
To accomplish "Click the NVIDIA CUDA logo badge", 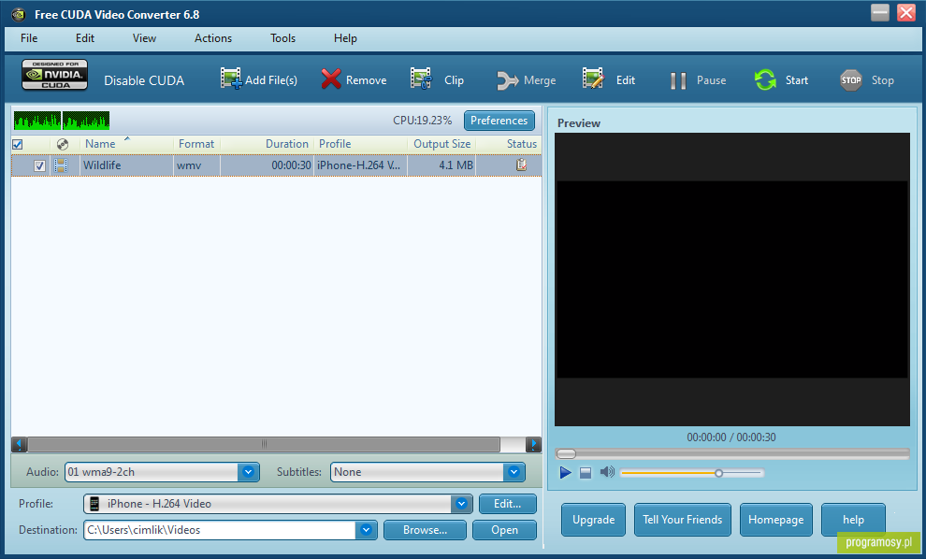I will click(x=55, y=75).
